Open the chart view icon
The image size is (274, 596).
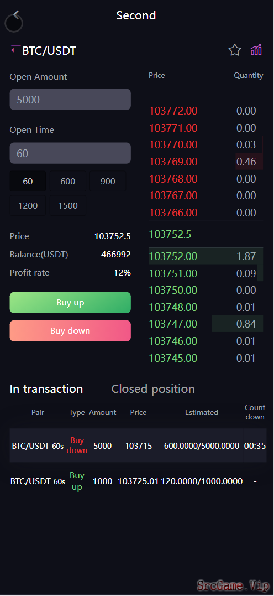[256, 50]
